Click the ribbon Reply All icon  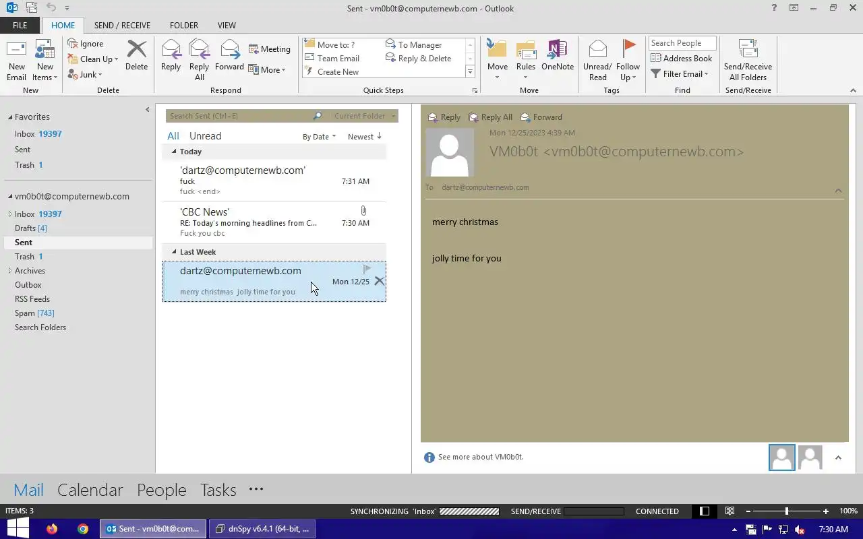[x=199, y=60]
